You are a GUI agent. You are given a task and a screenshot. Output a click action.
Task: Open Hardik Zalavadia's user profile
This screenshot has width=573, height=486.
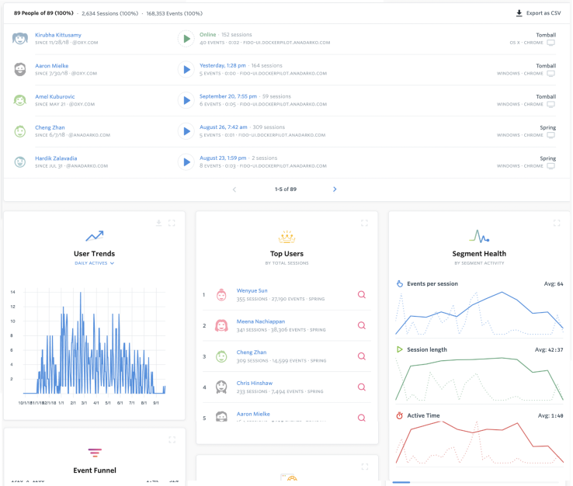[56, 158]
